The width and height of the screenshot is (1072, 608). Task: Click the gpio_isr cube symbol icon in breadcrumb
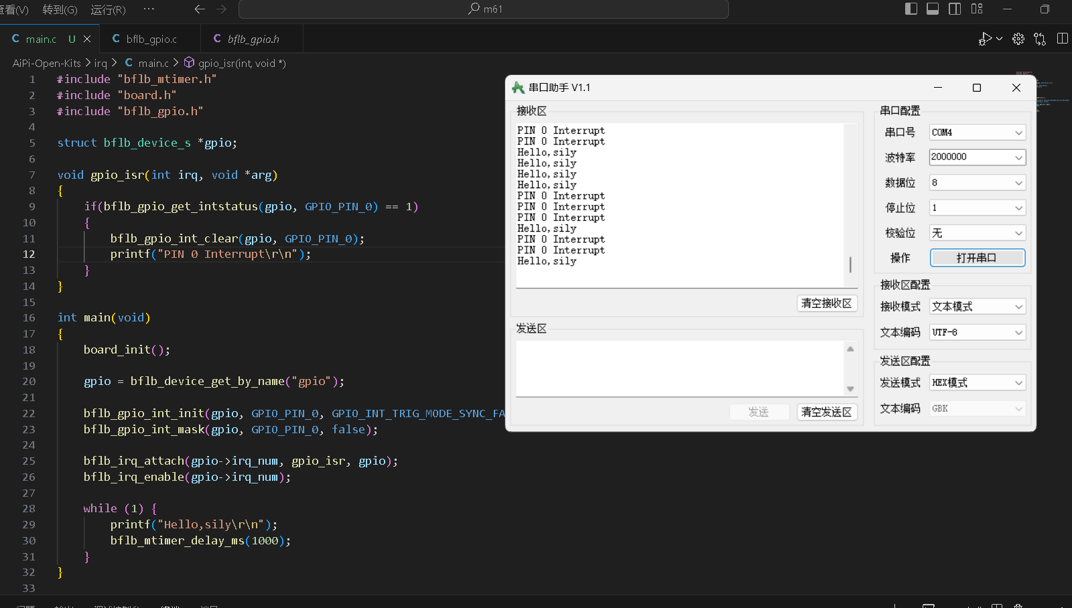[x=190, y=62]
